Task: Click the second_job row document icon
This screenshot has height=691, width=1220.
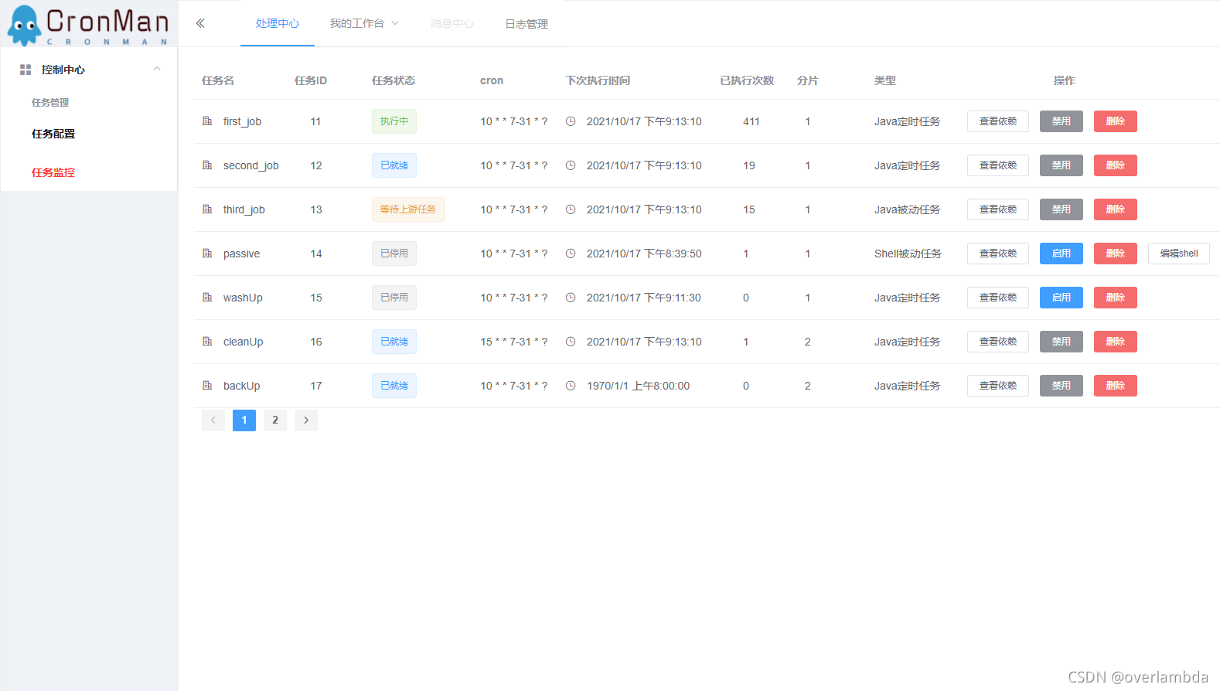Action: click(207, 165)
